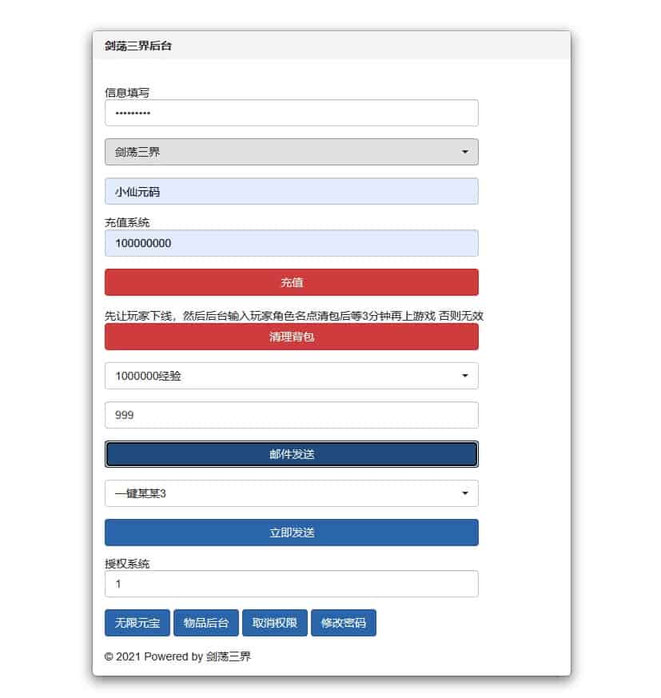This screenshot has width=661, height=698.
Task: Click the 授权系统 label
Action: point(127,564)
